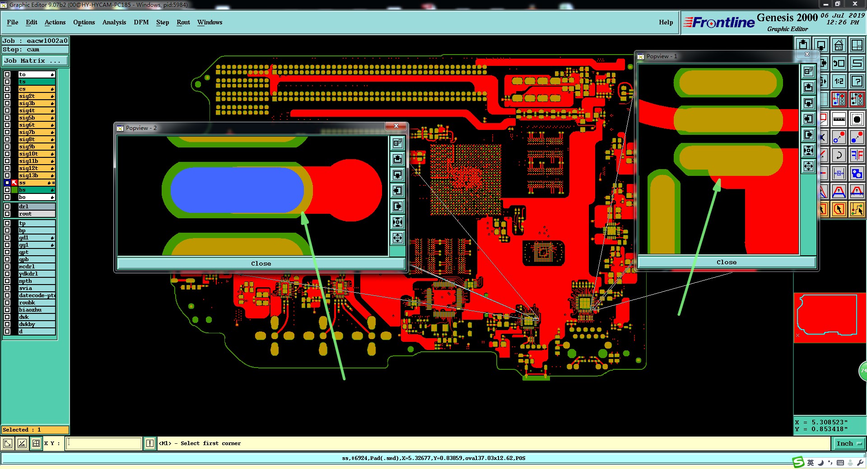Click the red board overview thumbnail
The image size is (867, 469).
(x=830, y=317)
